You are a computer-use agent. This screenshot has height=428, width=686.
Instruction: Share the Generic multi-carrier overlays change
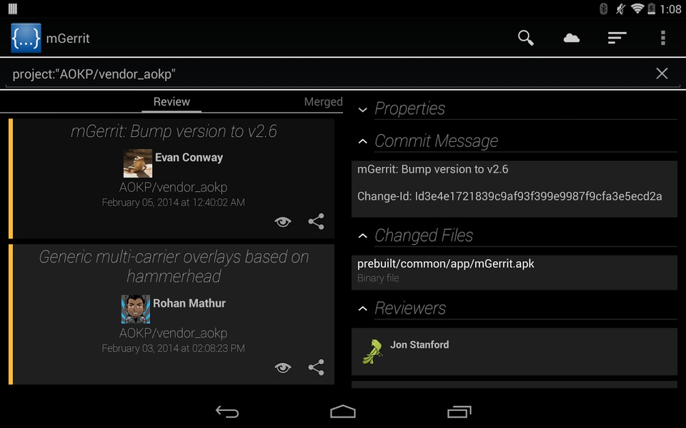click(x=316, y=367)
